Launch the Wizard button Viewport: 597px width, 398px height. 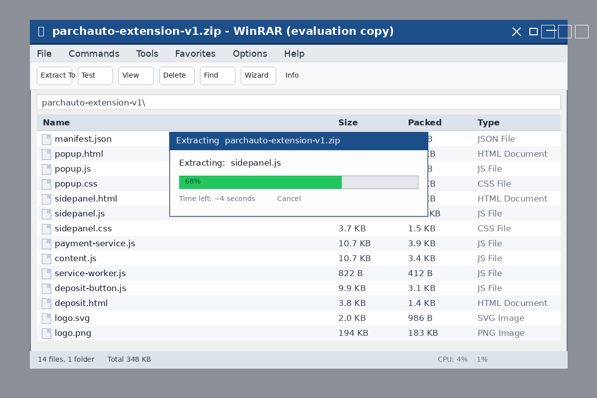[258, 76]
